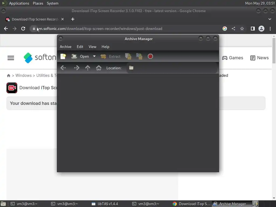Click the iTop Screen Recorder app icon
This screenshot has width=276, height=207.
(x=12, y=88)
